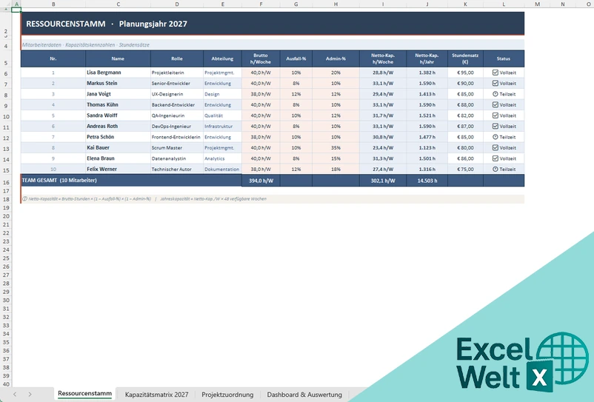Viewport: 594px width, 402px height.
Task: Select the cell "Jana Voigt"
Action: [x=118, y=94]
